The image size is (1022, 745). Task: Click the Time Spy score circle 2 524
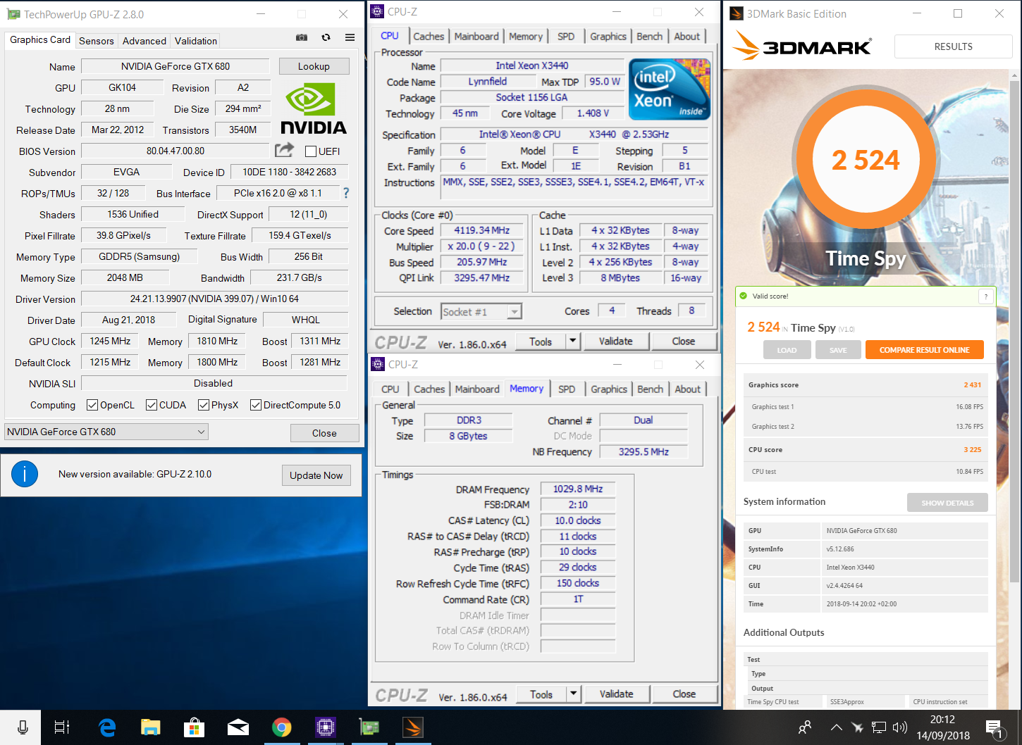click(x=866, y=160)
